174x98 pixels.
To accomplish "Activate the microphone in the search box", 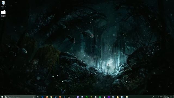I will click(34, 97).
